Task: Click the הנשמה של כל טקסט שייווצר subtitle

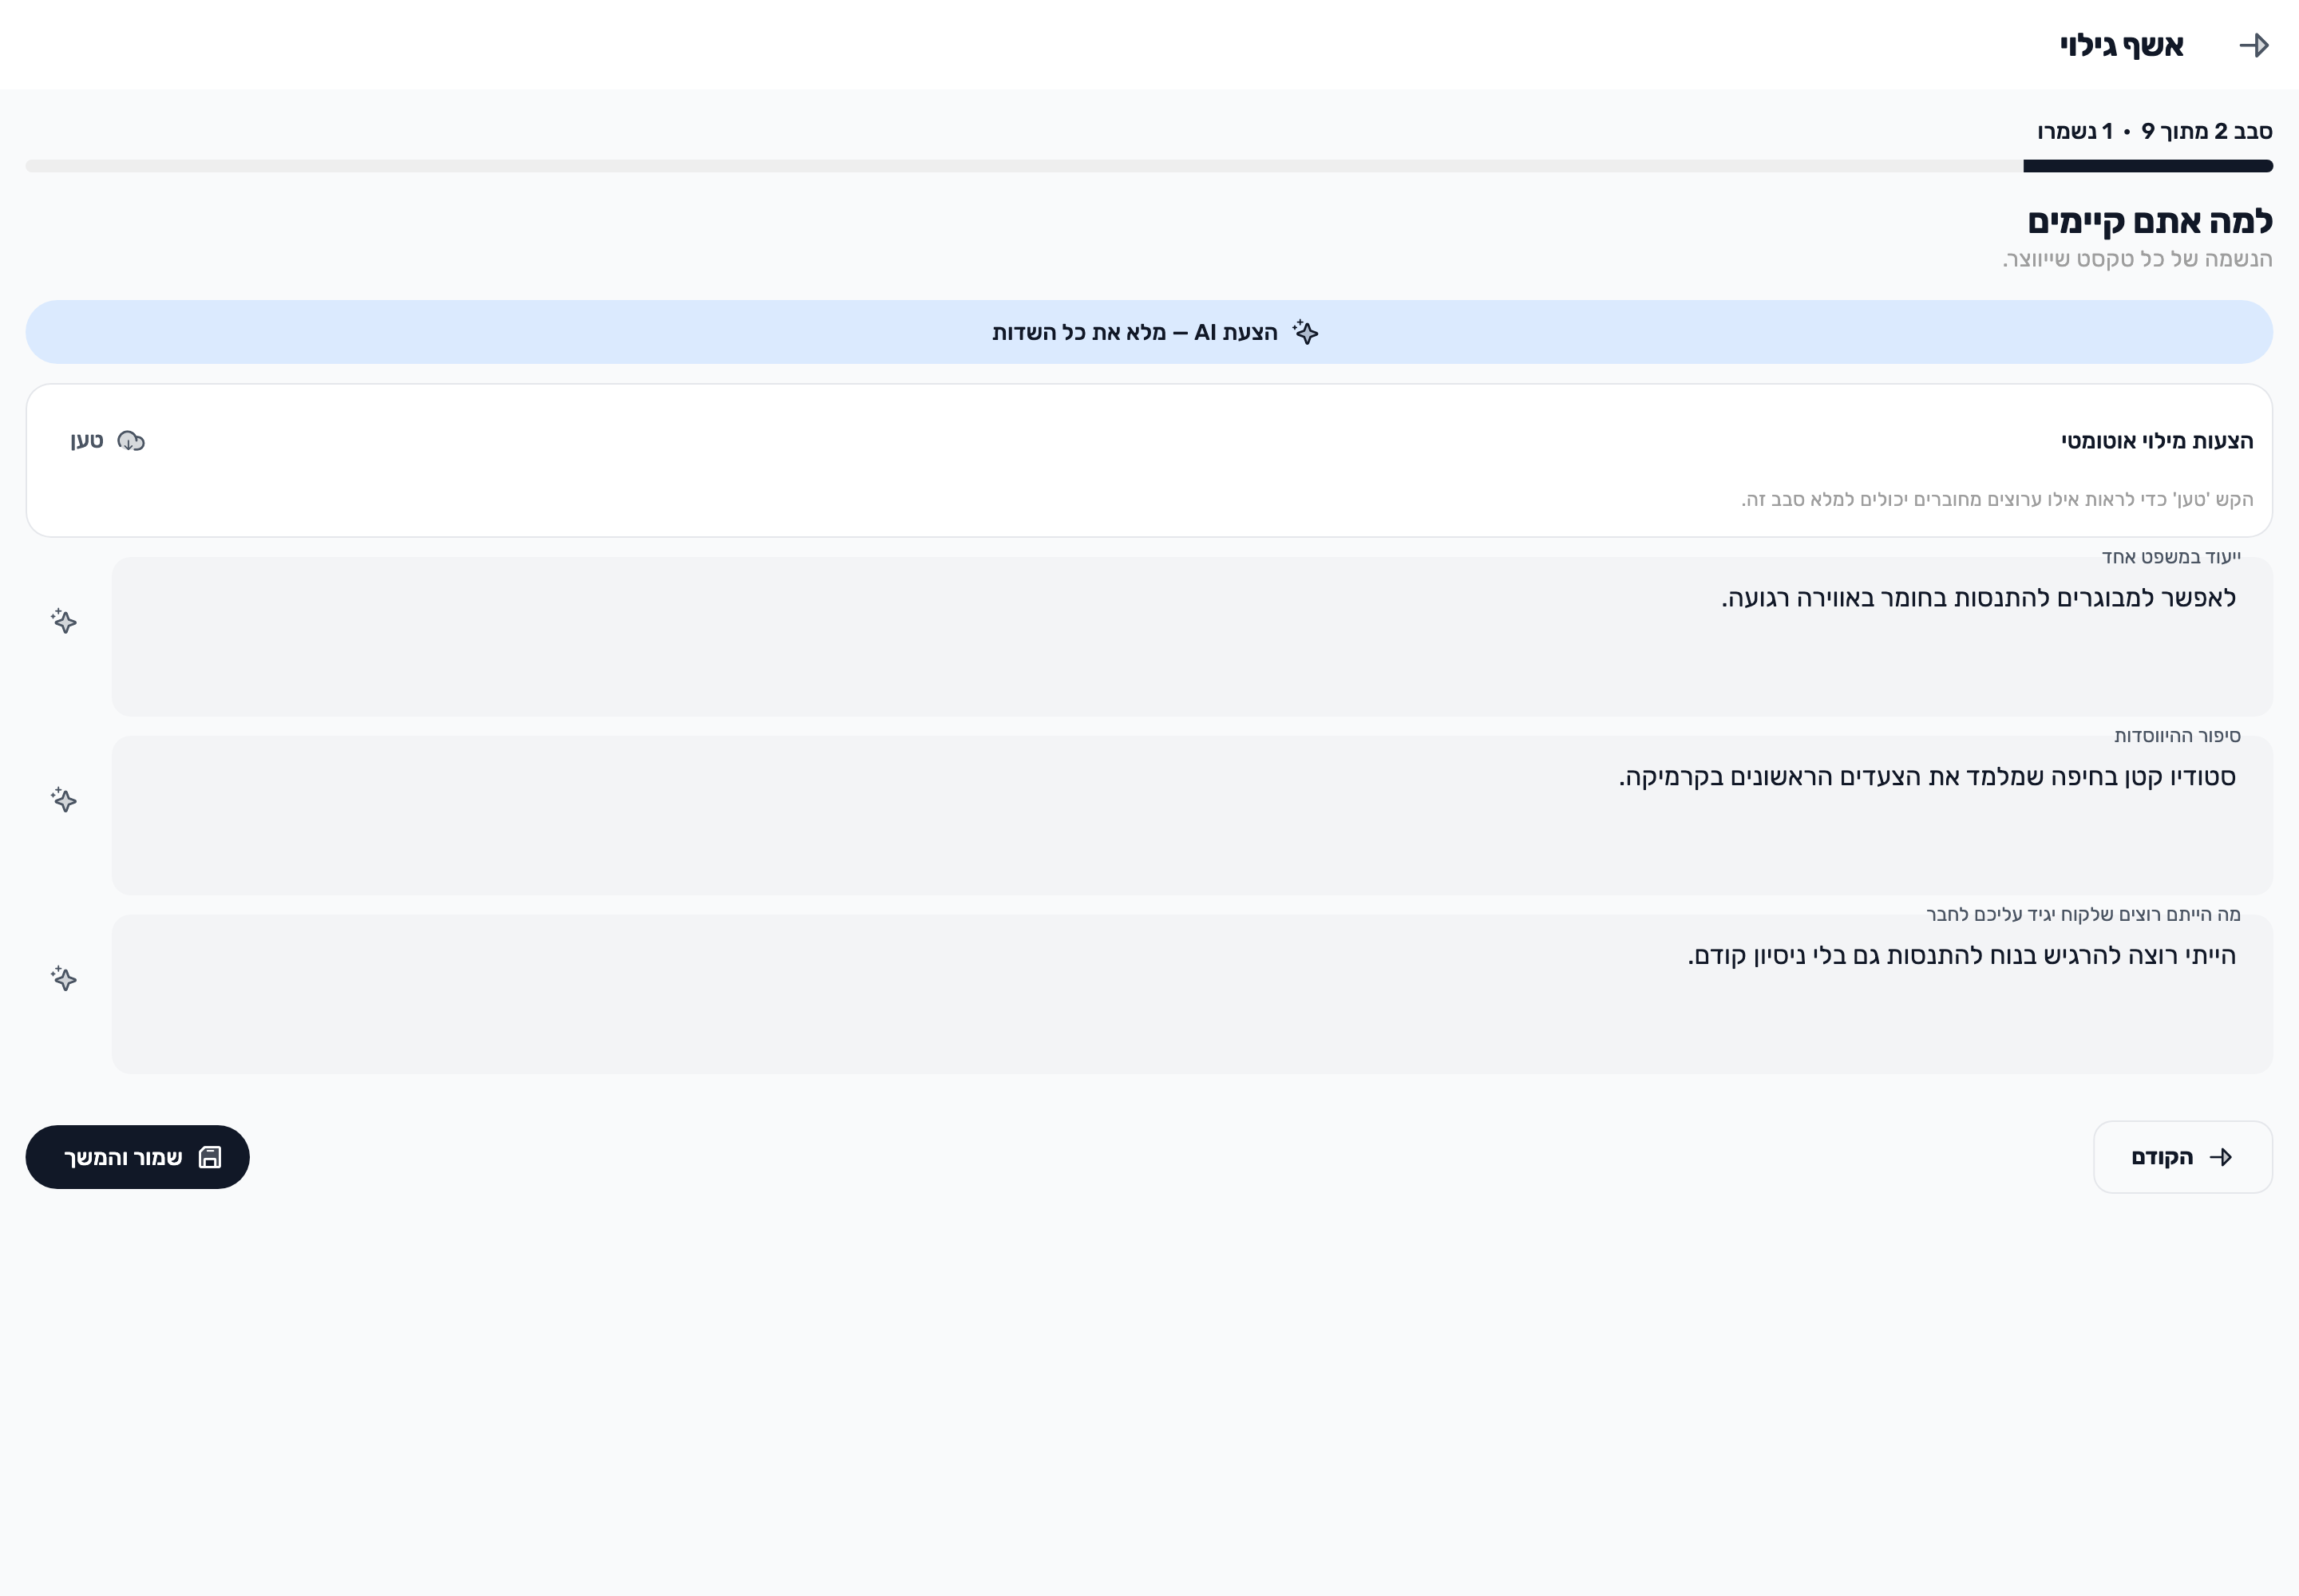Action: point(2137,259)
